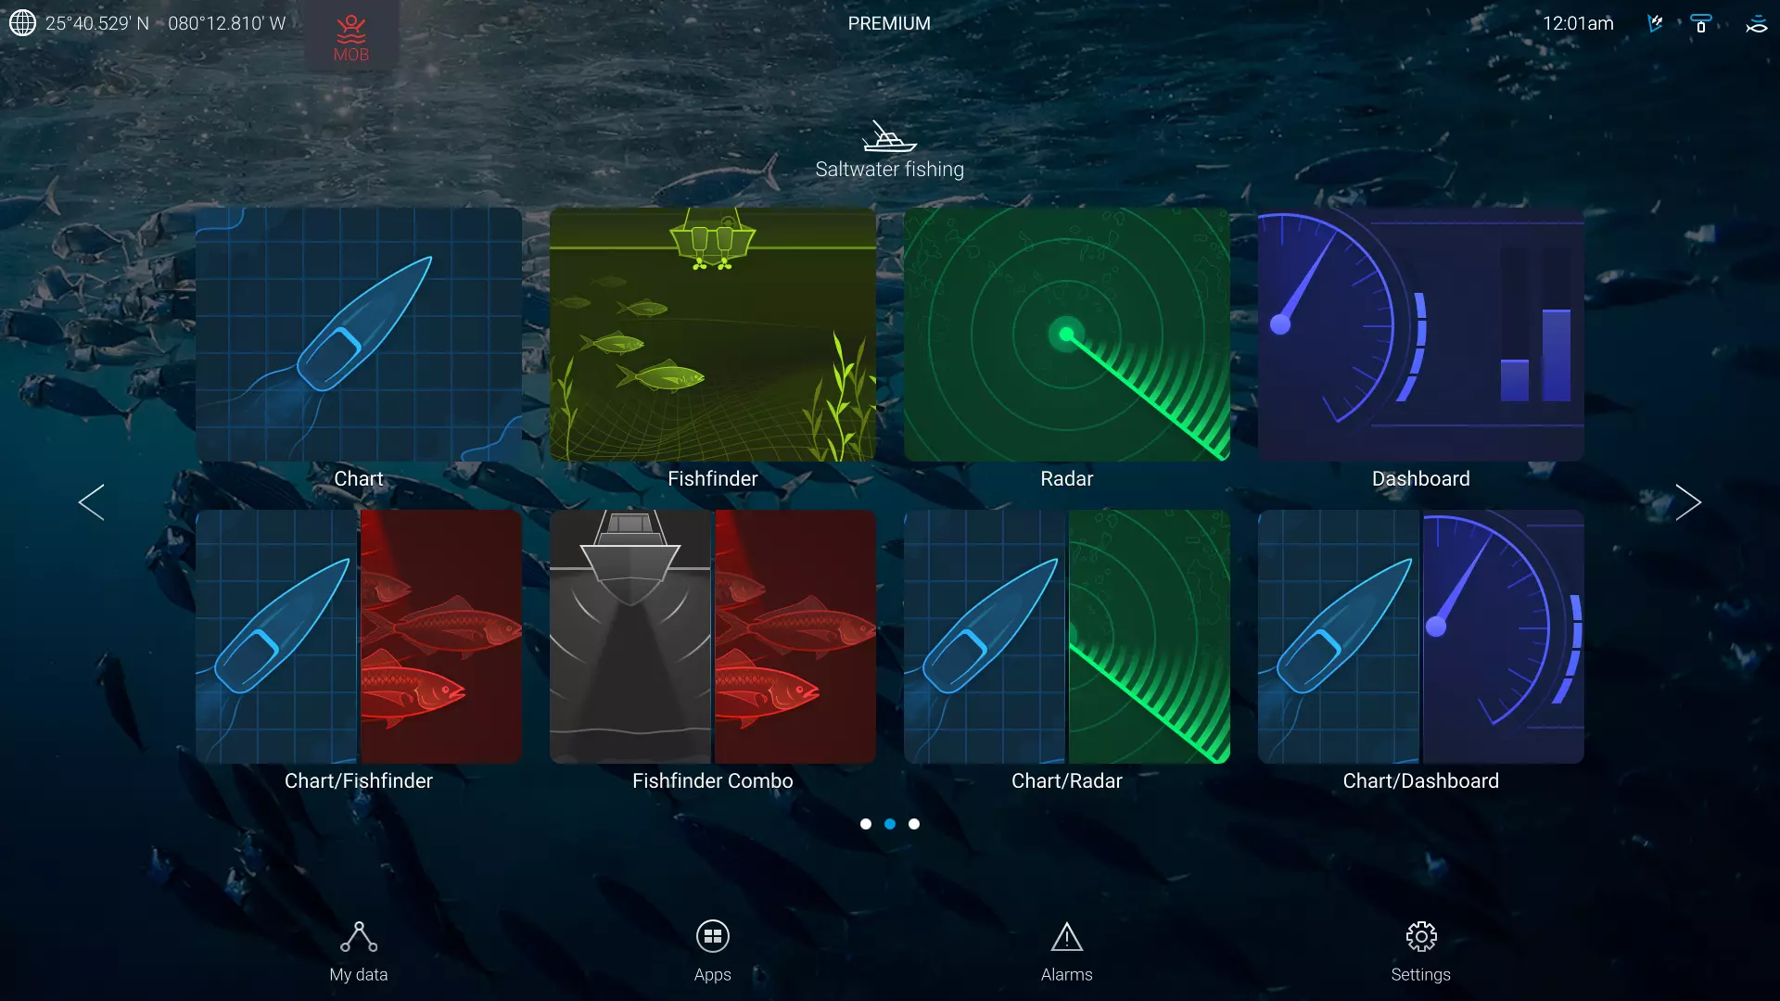Launch the Fishfinder app tile
The width and height of the screenshot is (1780, 1001).
pos(713,335)
